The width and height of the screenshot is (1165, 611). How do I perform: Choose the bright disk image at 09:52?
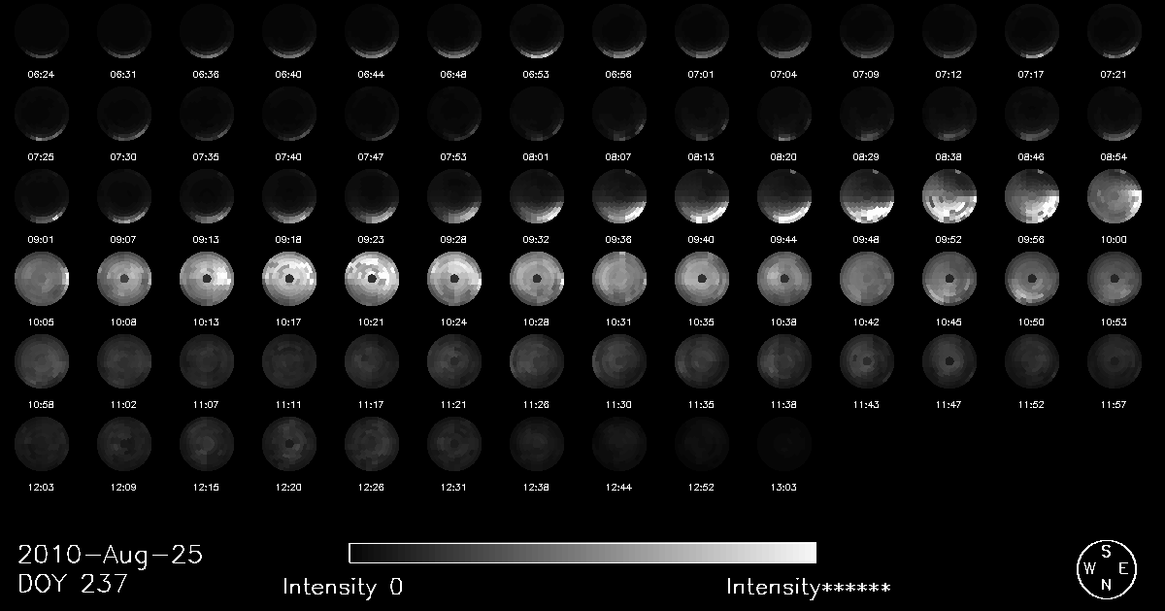pos(949,196)
